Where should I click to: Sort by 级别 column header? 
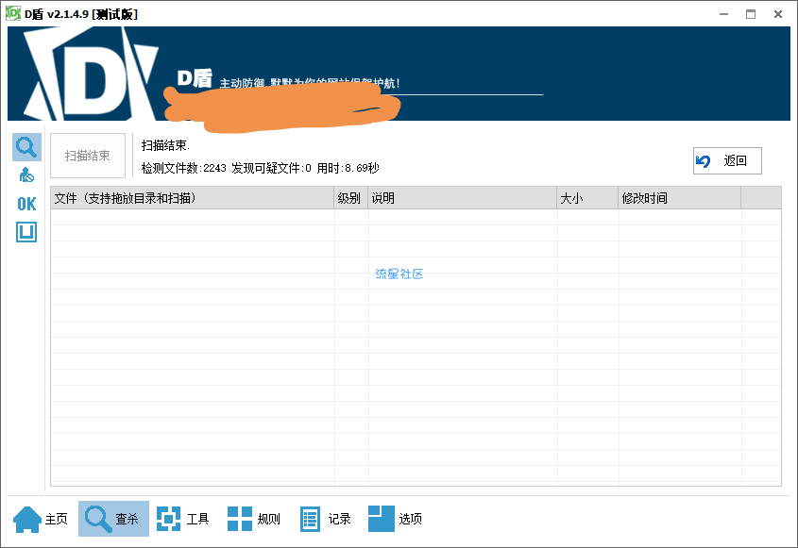(351, 198)
